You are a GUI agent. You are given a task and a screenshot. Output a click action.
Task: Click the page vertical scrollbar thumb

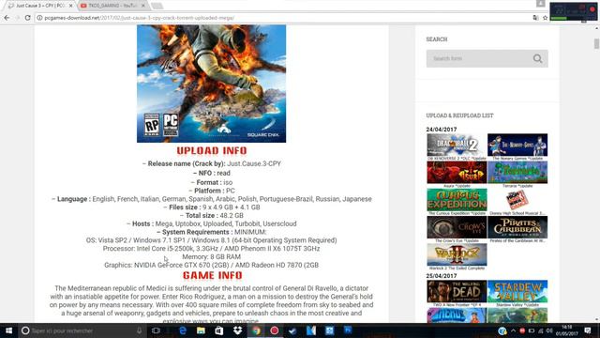point(596,44)
